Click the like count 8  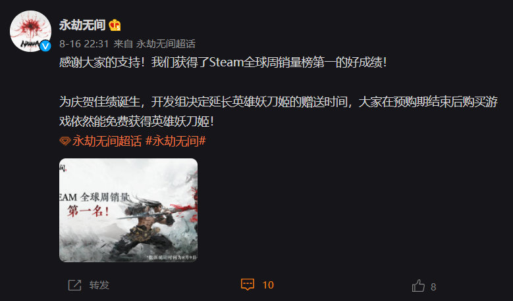tap(433, 287)
